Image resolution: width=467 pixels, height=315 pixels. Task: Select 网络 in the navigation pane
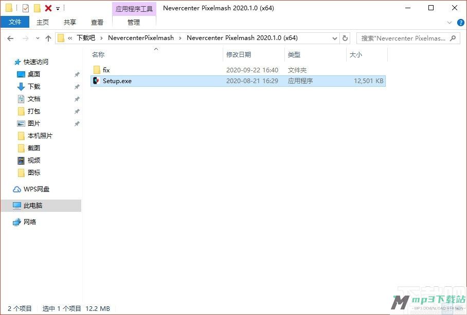pyautogui.click(x=30, y=222)
